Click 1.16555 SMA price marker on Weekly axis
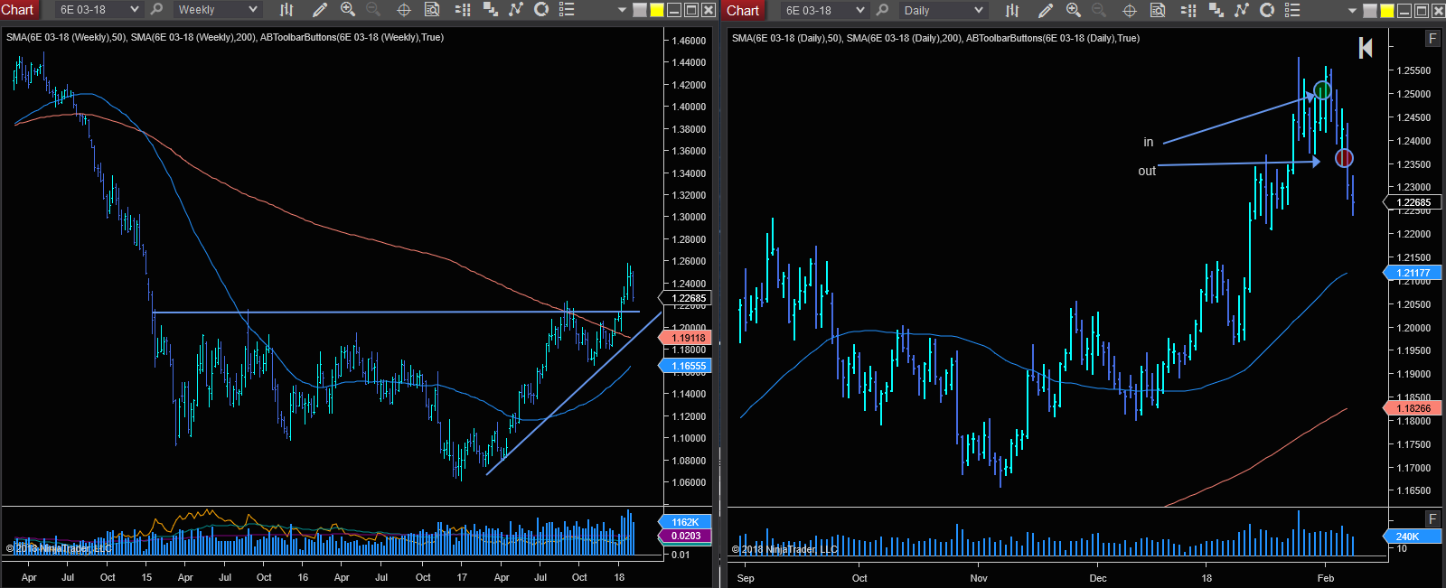The image size is (1446, 588). point(687,366)
